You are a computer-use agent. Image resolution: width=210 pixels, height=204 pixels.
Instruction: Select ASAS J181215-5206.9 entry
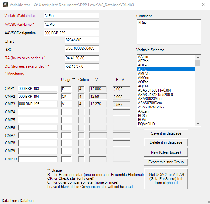tap(166, 95)
